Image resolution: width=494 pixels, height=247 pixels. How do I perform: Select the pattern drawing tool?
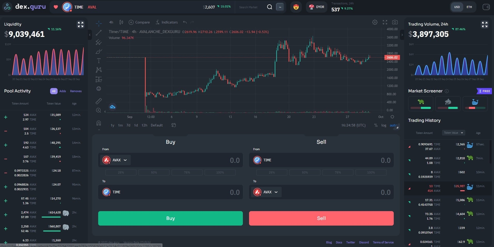click(x=99, y=70)
